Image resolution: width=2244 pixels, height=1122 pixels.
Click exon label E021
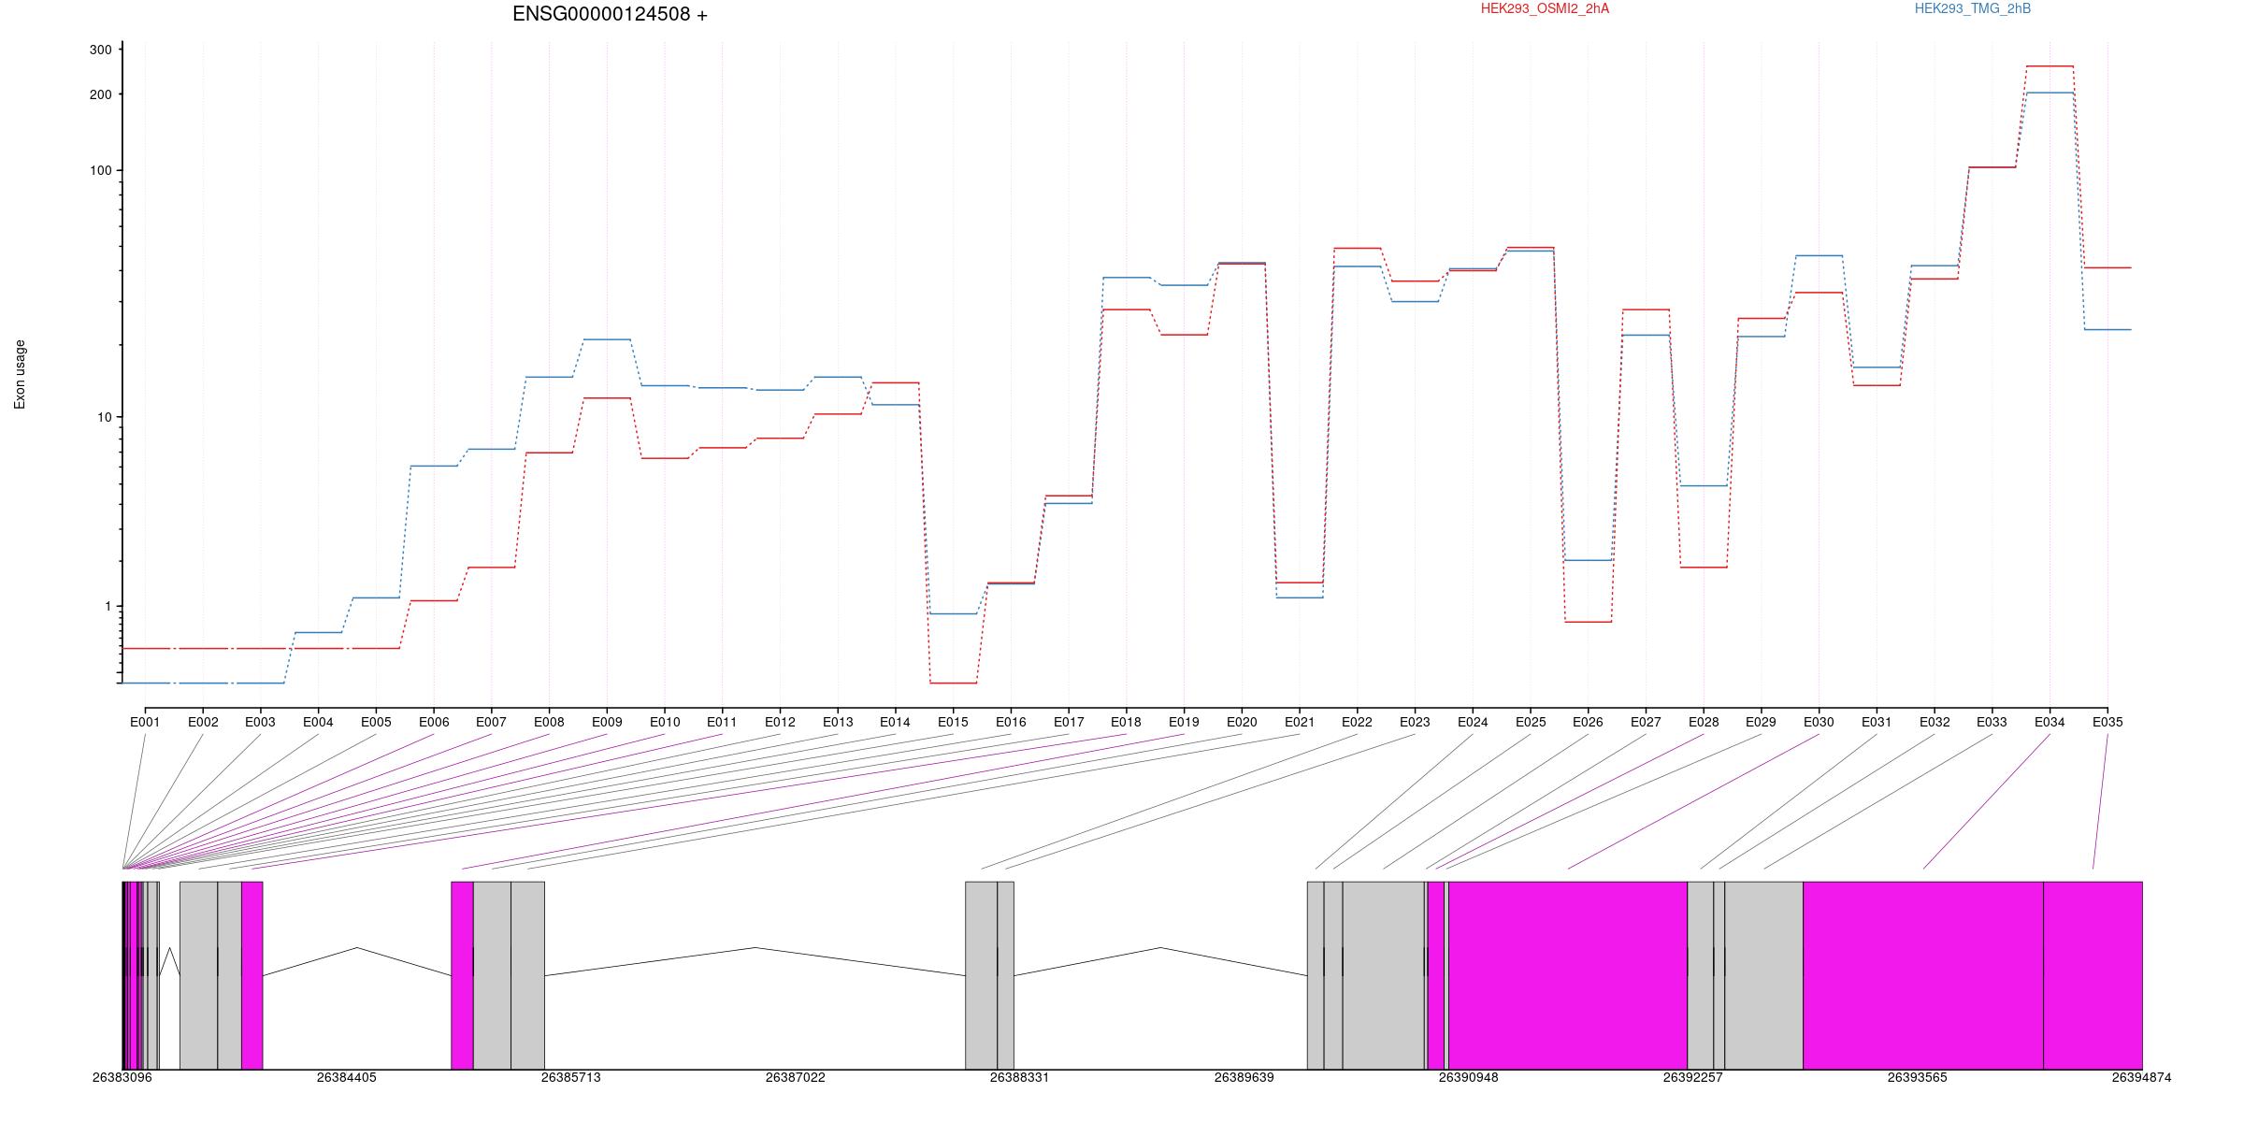1300,722
